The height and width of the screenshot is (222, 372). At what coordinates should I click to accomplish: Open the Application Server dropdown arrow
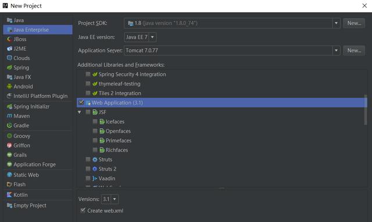[336, 51]
